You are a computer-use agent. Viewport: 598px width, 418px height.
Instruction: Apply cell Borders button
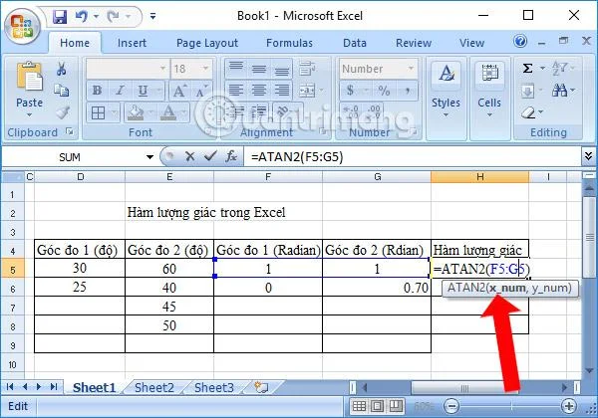tap(98, 112)
